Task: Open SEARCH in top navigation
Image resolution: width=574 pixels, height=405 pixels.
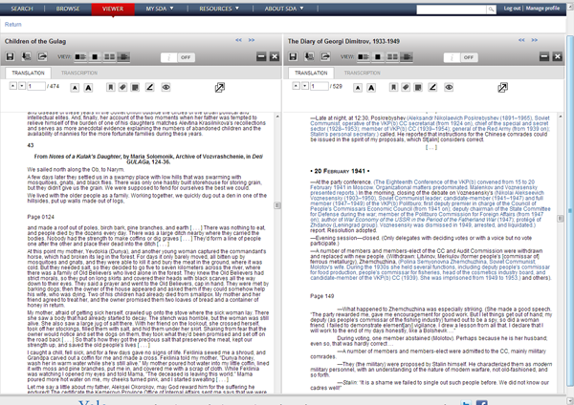Action: click(22, 9)
